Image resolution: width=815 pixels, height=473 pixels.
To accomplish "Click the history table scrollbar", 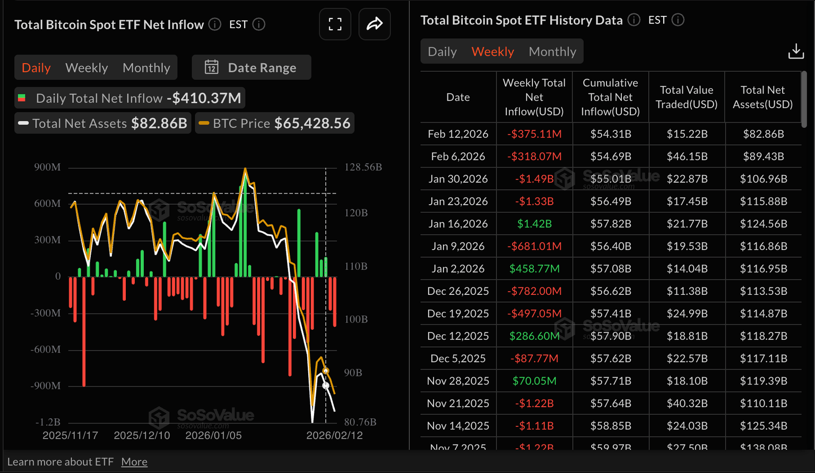I will [804, 101].
